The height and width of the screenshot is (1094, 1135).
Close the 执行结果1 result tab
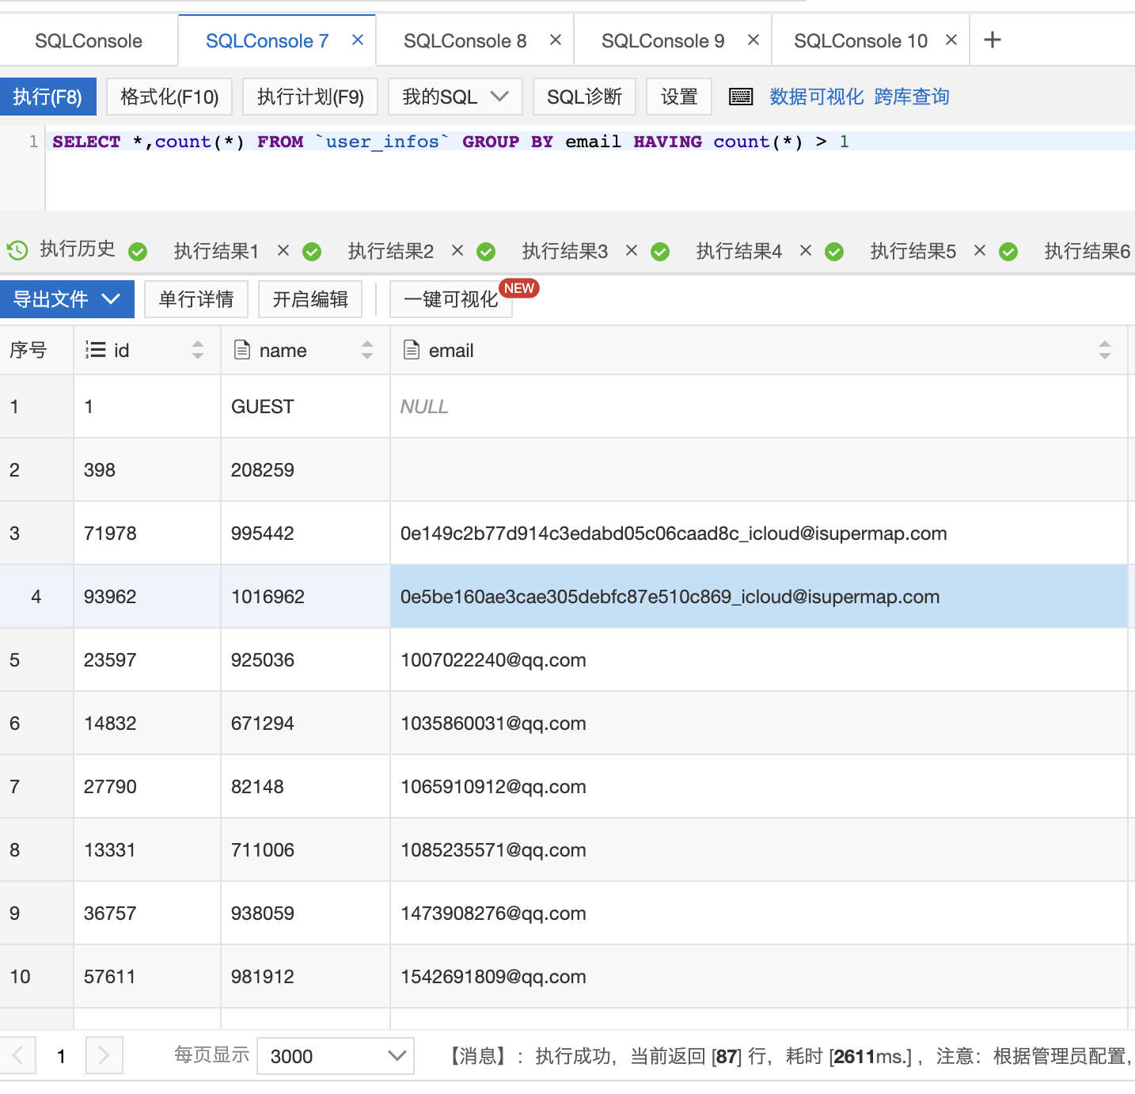(x=283, y=250)
